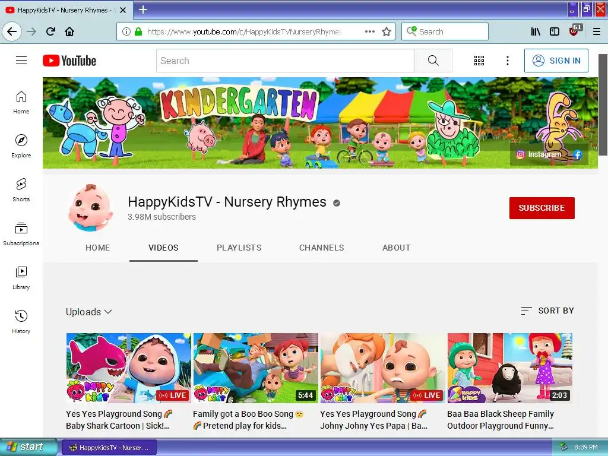The height and width of the screenshot is (456, 608).
Task: Go to the YouTube logo homepage
Action: (x=69, y=61)
